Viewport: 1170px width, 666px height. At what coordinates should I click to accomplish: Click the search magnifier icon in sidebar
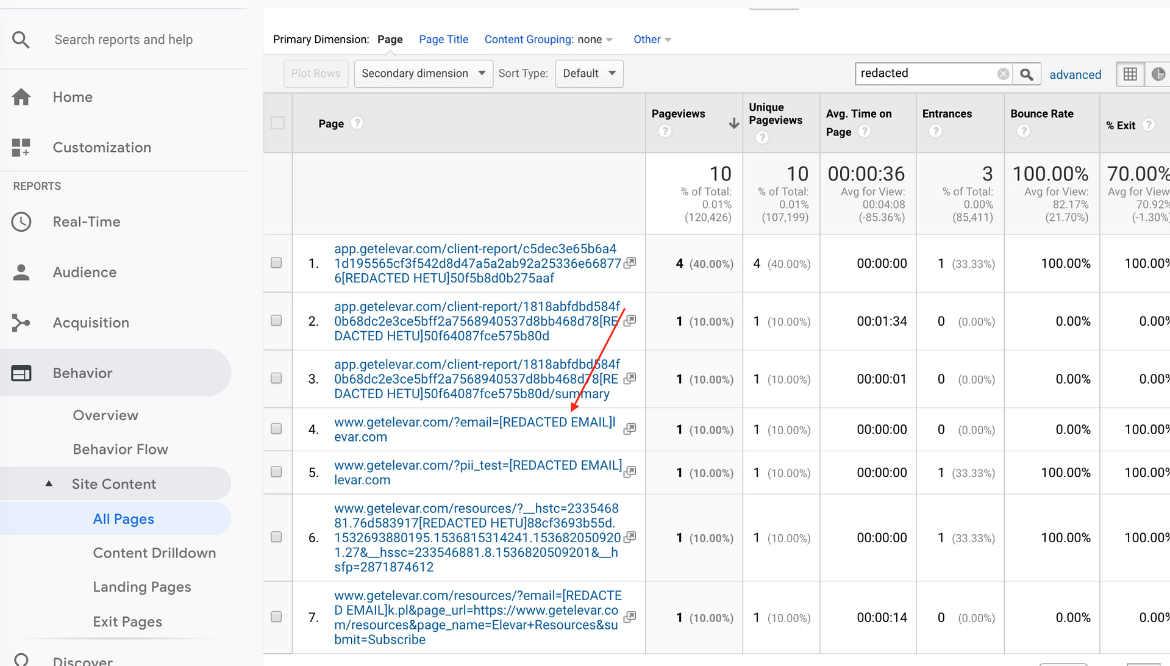pyautogui.click(x=21, y=40)
